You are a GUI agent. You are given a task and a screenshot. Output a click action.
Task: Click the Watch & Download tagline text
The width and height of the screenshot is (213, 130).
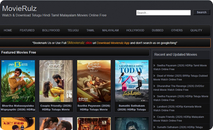tap(54, 15)
